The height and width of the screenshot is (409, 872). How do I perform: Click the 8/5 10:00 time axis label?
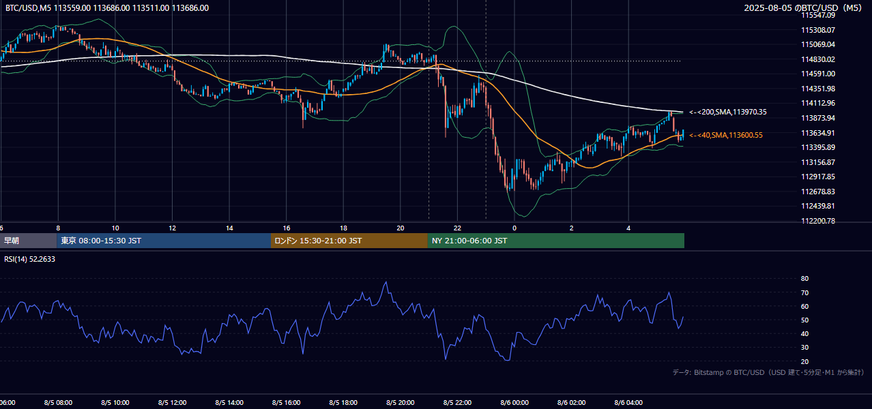click(x=115, y=403)
